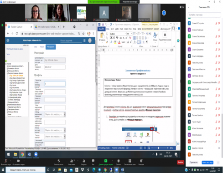Reload the Tracker Capture page

pyautogui.click(x=17, y=34)
